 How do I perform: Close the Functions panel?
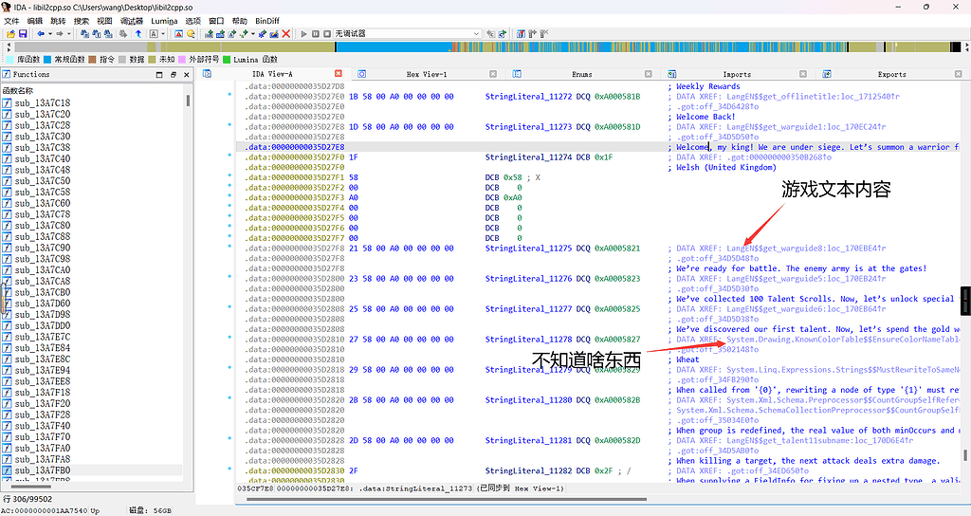[187, 74]
